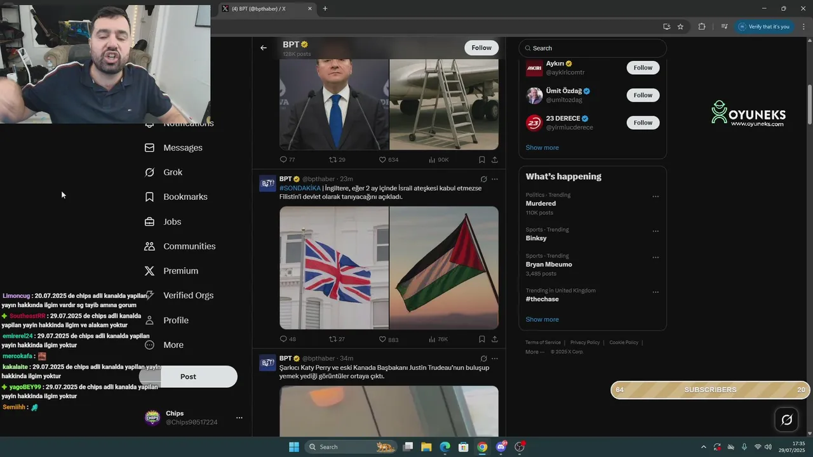This screenshot has height=457, width=813.
Task: Share the İngiltere Filistin tweet
Action: click(495, 340)
